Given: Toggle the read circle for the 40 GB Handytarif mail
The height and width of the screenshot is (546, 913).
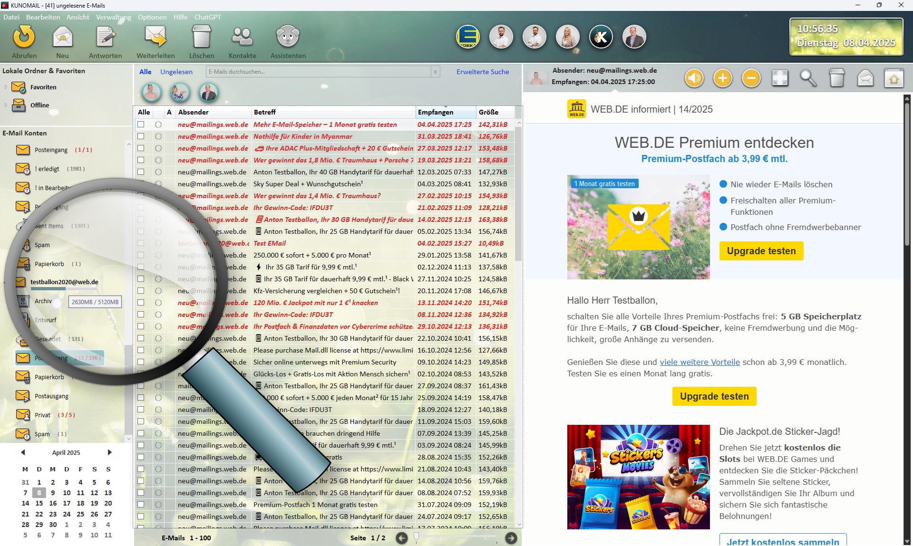Looking at the screenshot, I should 158,172.
